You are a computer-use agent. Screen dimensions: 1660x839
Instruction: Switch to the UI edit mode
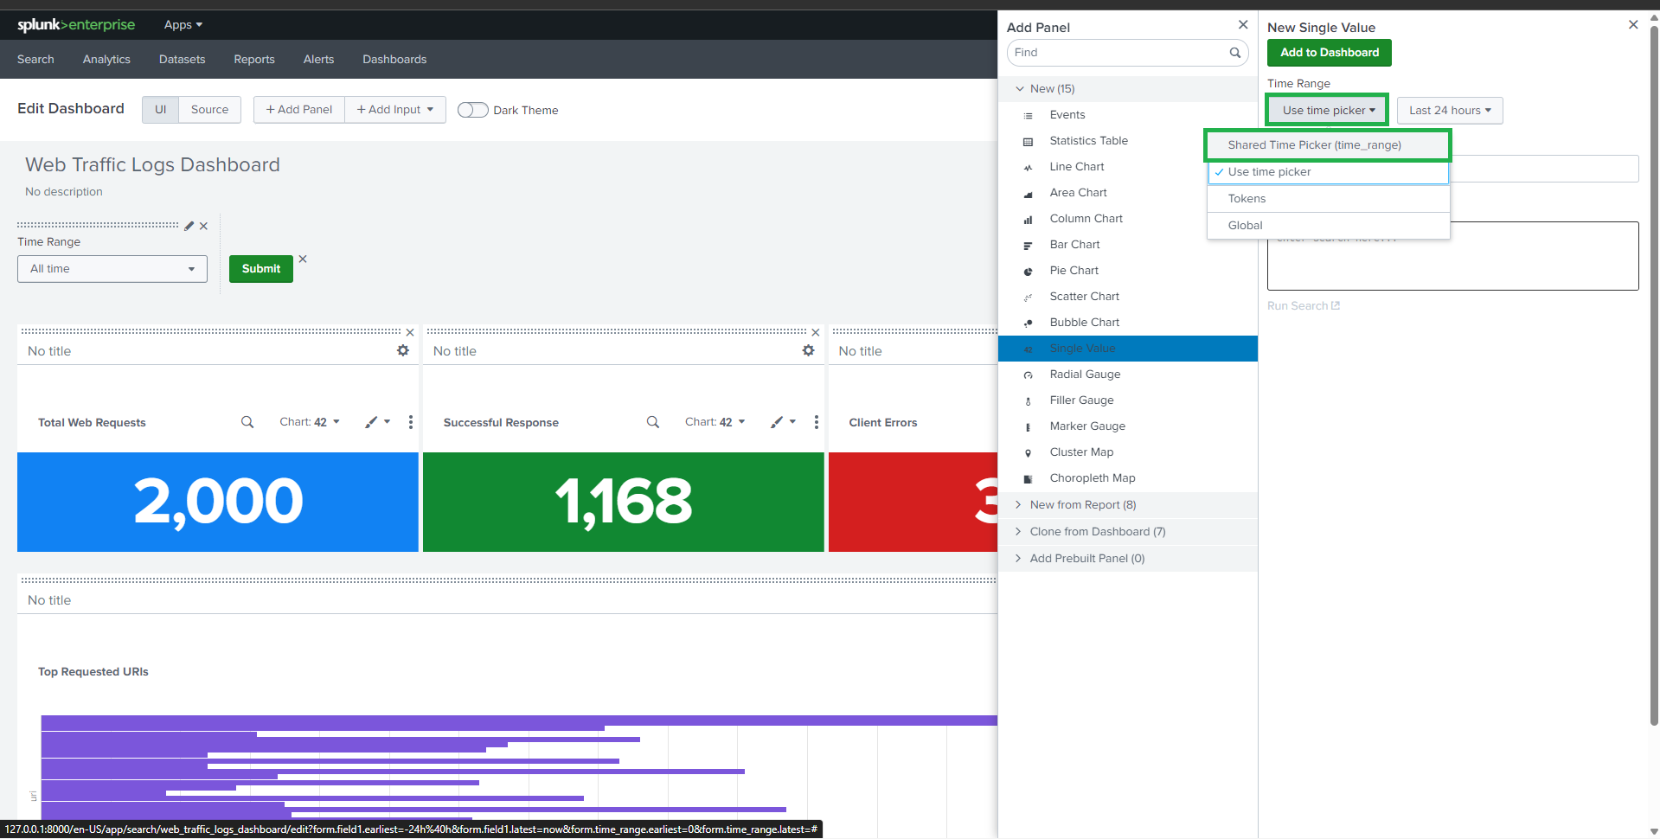[x=160, y=110]
